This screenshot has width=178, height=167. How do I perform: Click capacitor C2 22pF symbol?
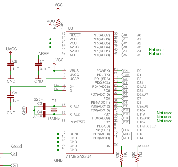click(44, 106)
